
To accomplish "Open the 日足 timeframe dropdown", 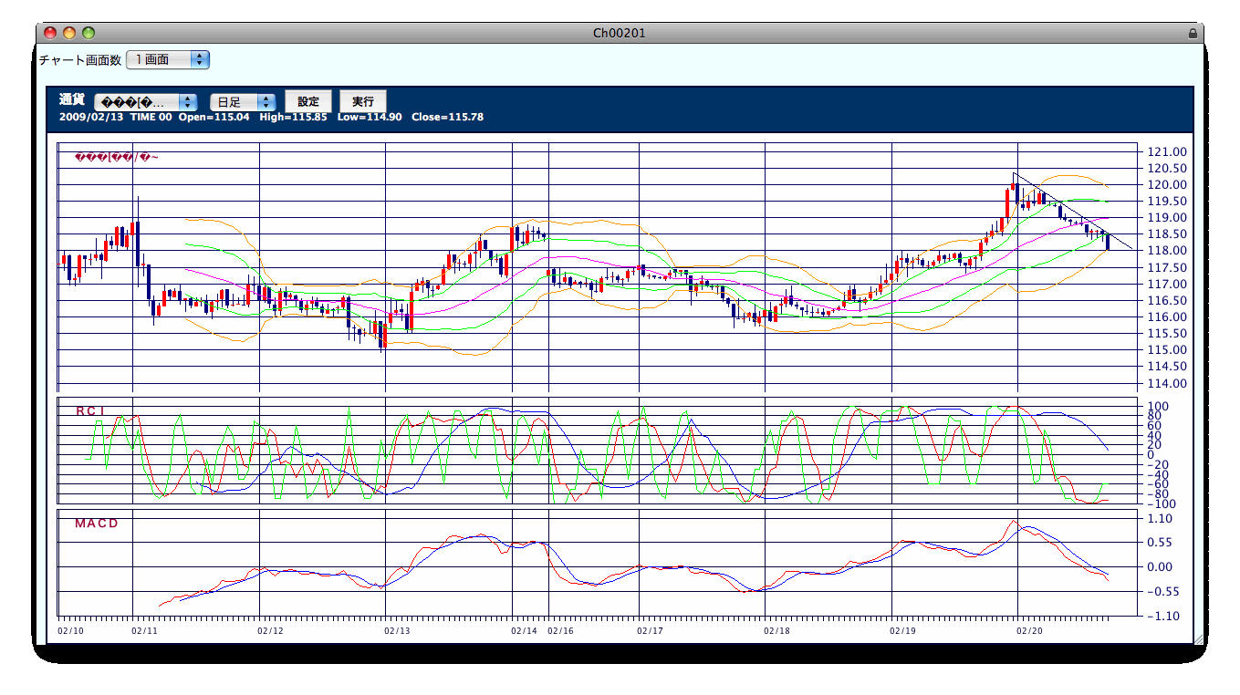I will click(243, 102).
